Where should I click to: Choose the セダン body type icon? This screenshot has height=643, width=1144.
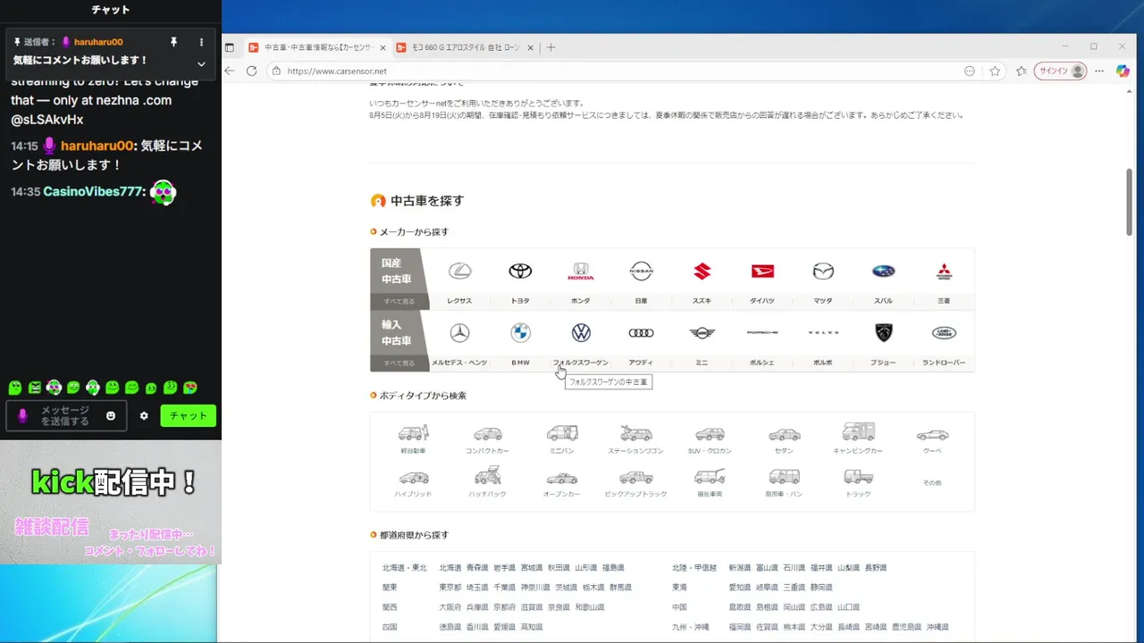784,435
